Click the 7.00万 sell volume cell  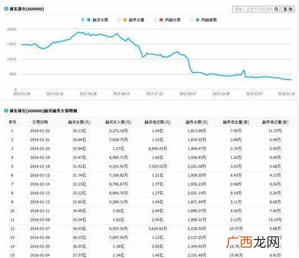[x=236, y=131]
